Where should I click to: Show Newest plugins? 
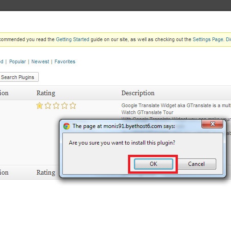[x=40, y=61]
